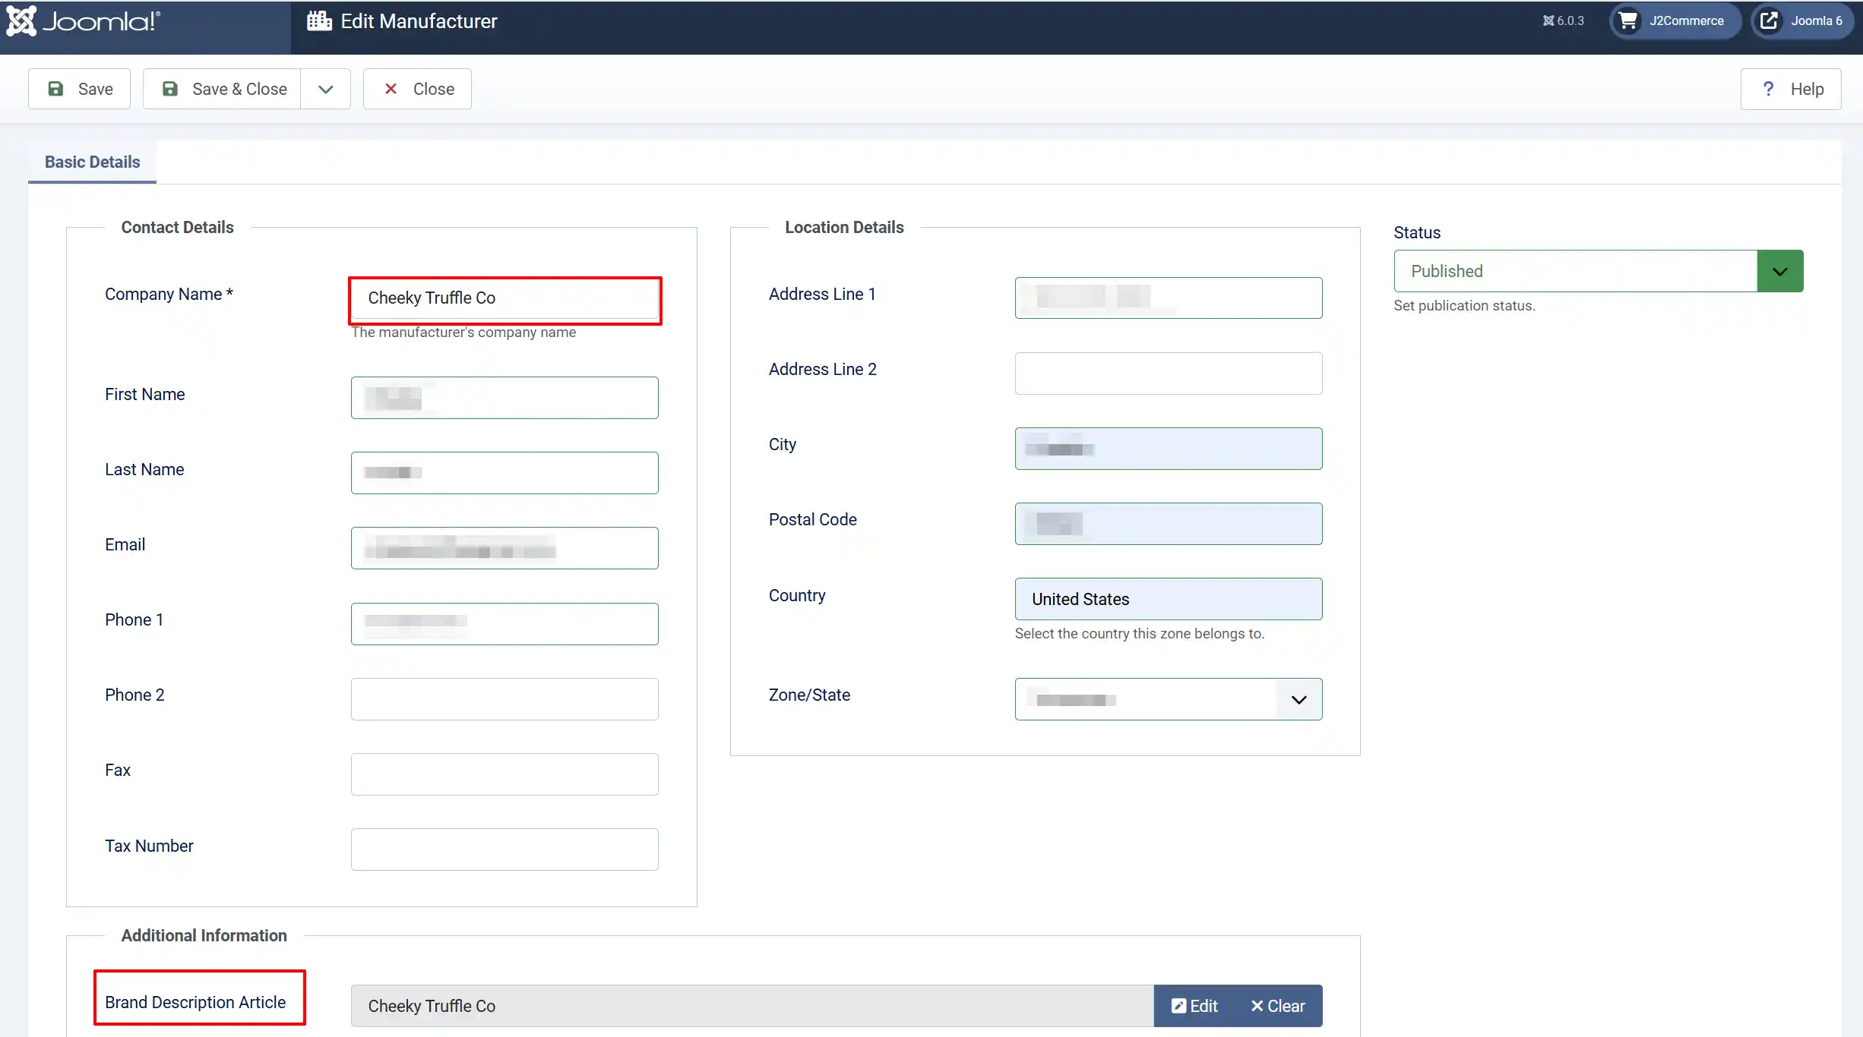1863x1037 pixels.
Task: Expand the Save & Close dropdown arrow
Action: pos(325,89)
